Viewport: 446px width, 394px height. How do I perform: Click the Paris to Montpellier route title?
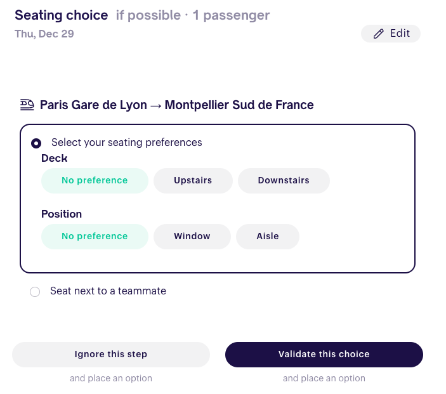[x=176, y=105]
